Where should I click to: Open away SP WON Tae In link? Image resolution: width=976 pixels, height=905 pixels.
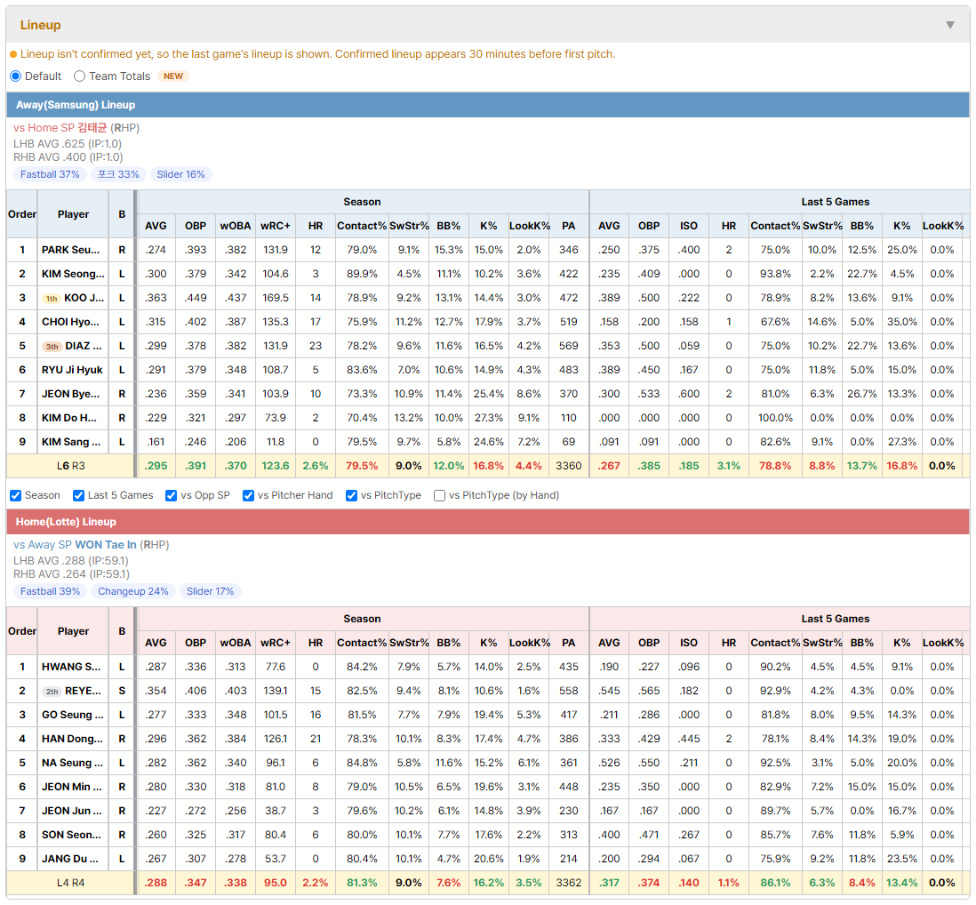(x=105, y=545)
